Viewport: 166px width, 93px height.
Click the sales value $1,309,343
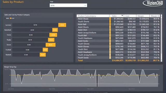(x=119, y=19)
